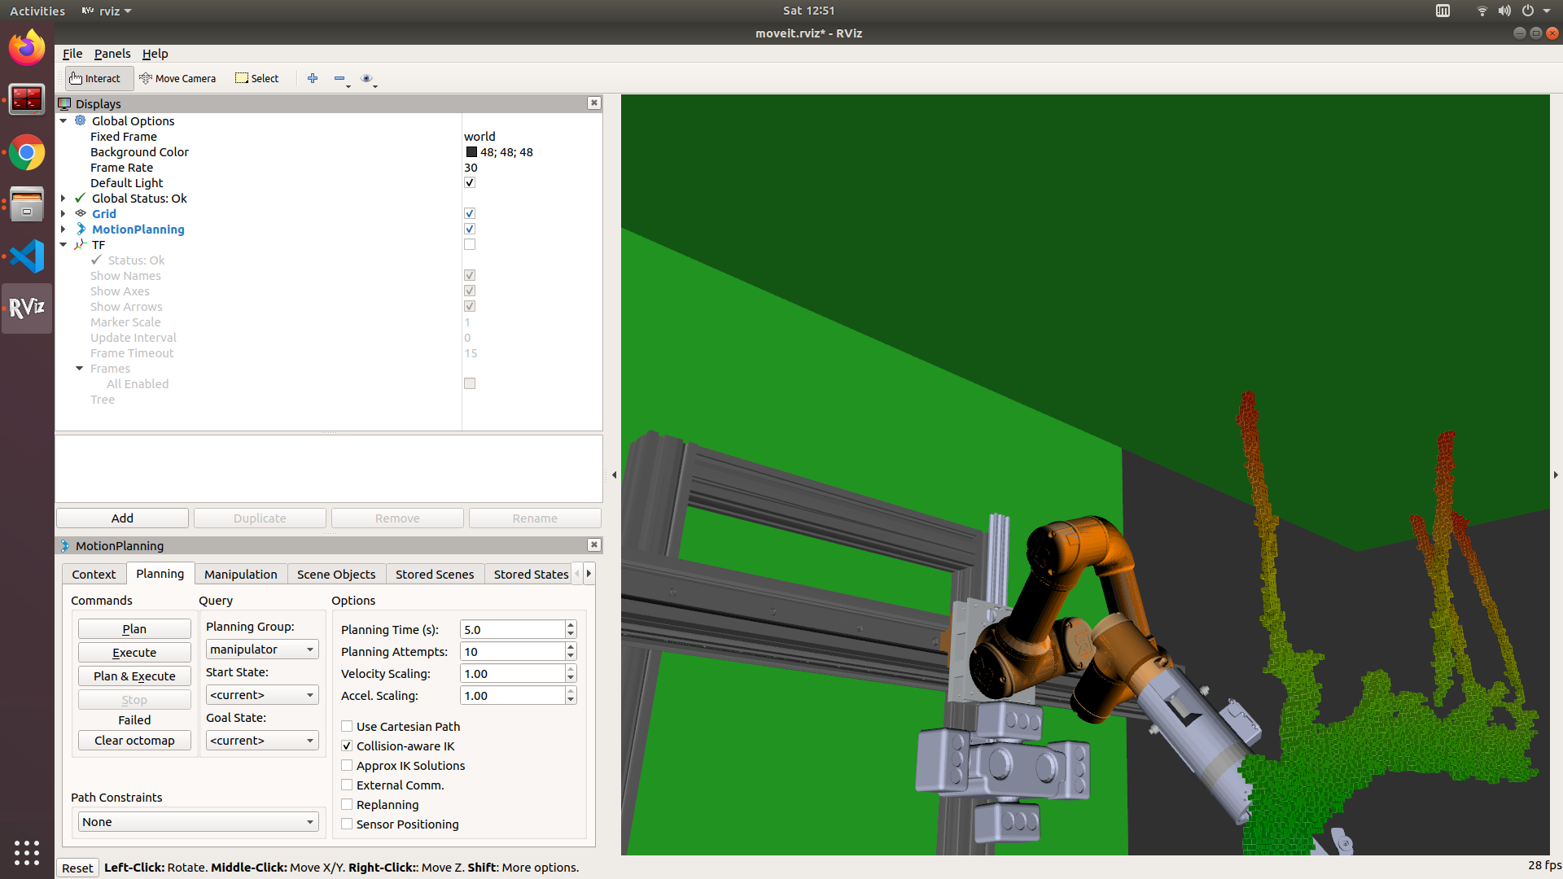Viewport: 1563px width, 879px height.
Task: Open the Files manager dock icon
Action: [27, 204]
